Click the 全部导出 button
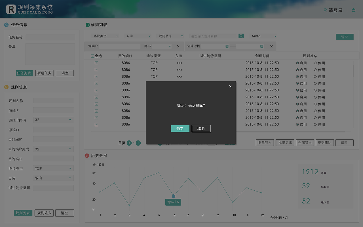This screenshot has height=227, width=363. [305, 143]
